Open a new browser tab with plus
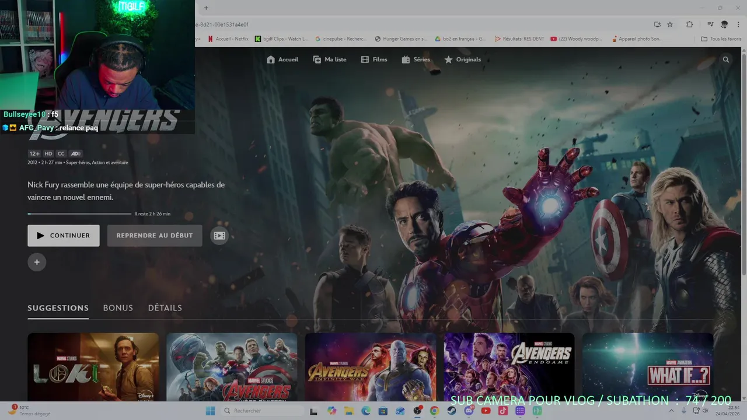 click(206, 8)
